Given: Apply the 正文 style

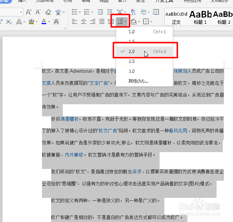Looking at the screenshot, I should 176,18.
